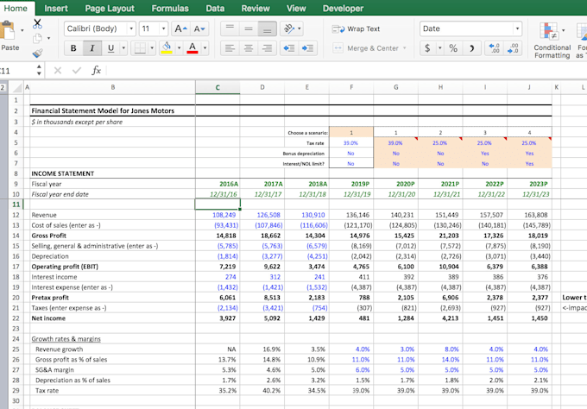The height and width of the screenshot is (409, 587).
Task: Open currency format dropdown arrow
Action: [x=440, y=48]
